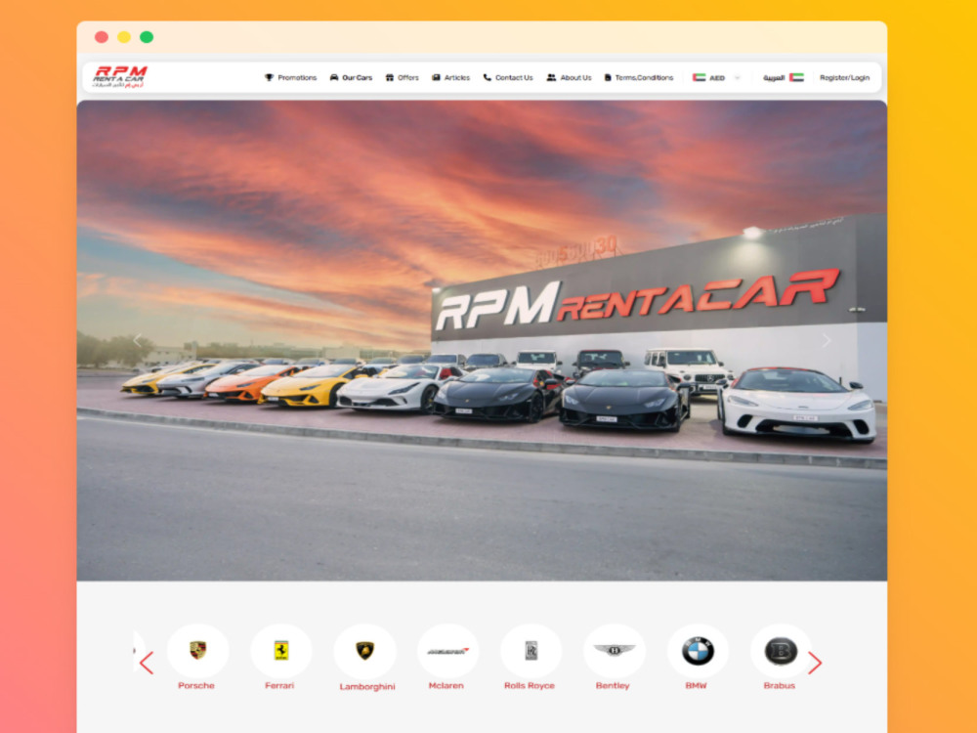977x733 pixels.
Task: Open Our Cars in the navbar
Action: 351,78
